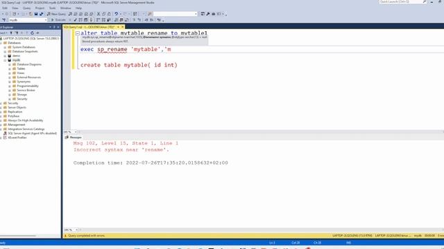Open the Edit menu

[x=5, y=8]
